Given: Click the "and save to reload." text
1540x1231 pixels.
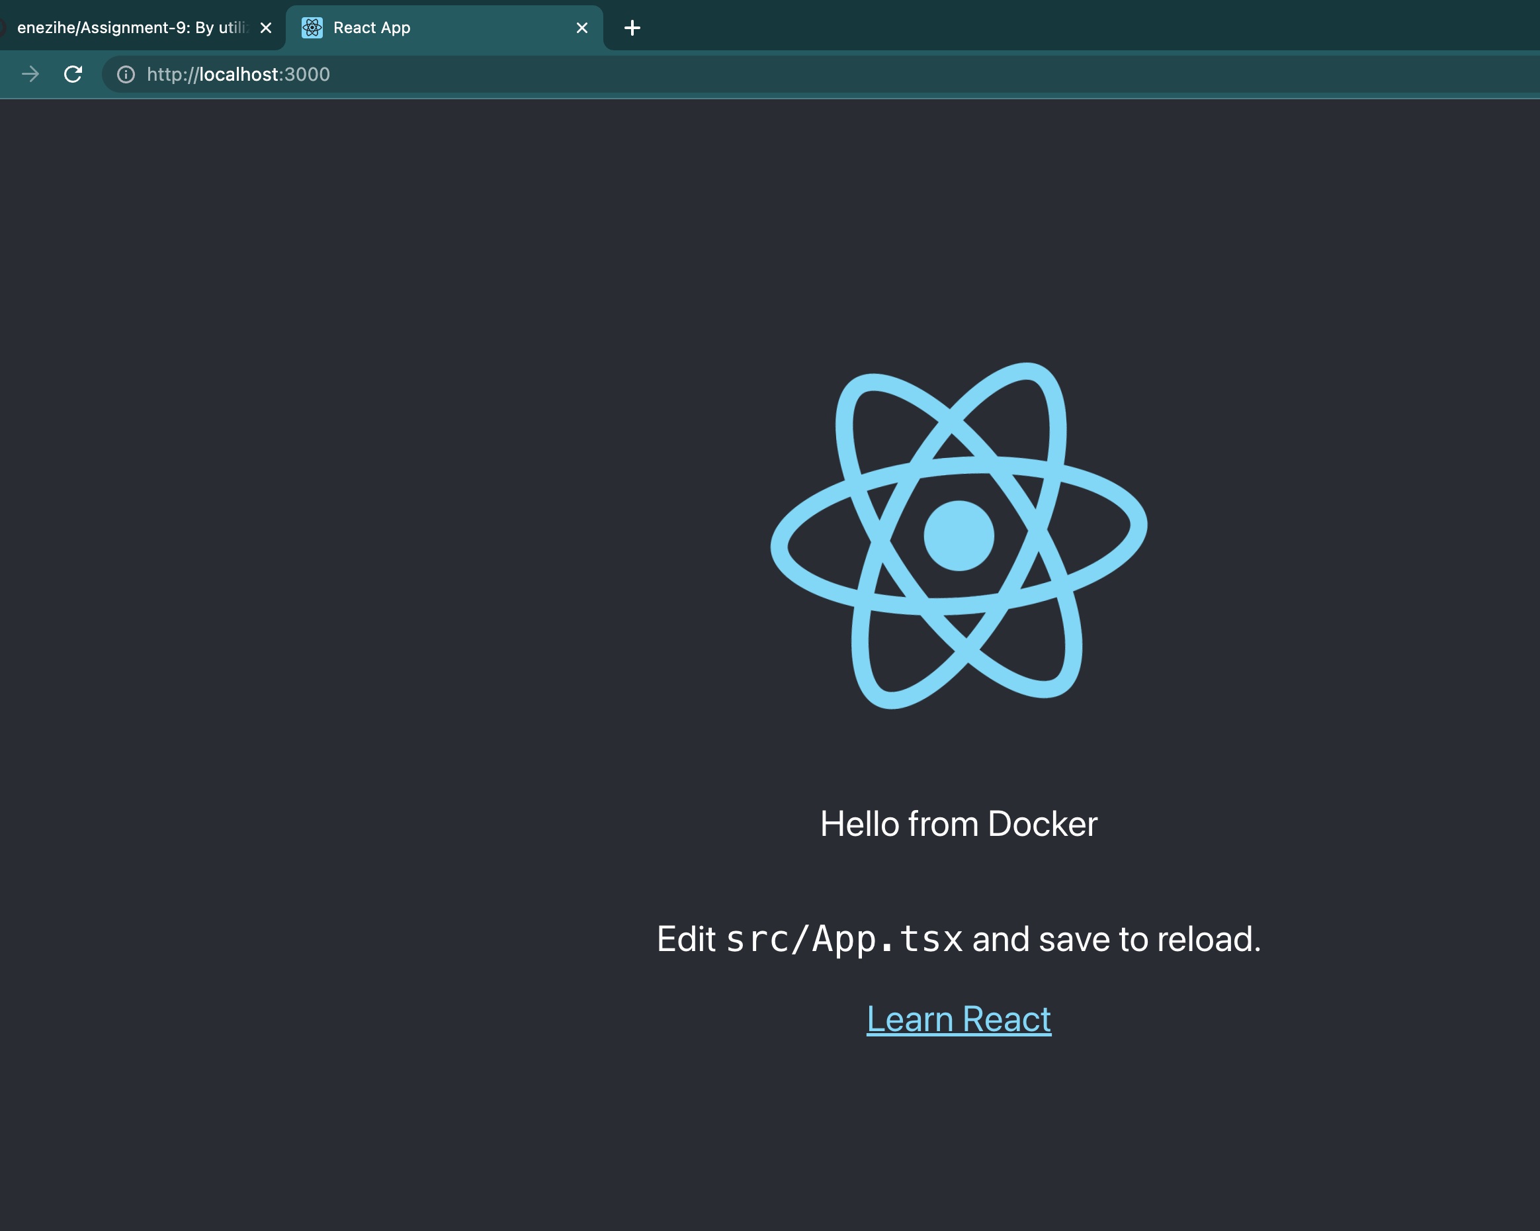Looking at the screenshot, I should [x=1116, y=938].
